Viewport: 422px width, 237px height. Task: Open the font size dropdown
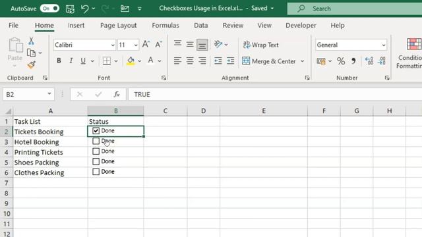point(136,45)
